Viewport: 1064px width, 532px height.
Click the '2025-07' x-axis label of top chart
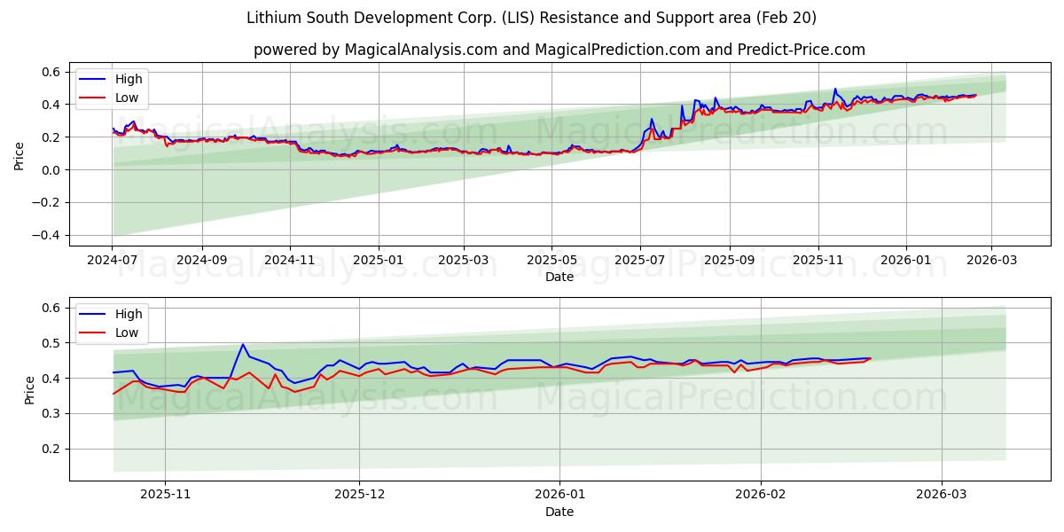pyautogui.click(x=640, y=261)
